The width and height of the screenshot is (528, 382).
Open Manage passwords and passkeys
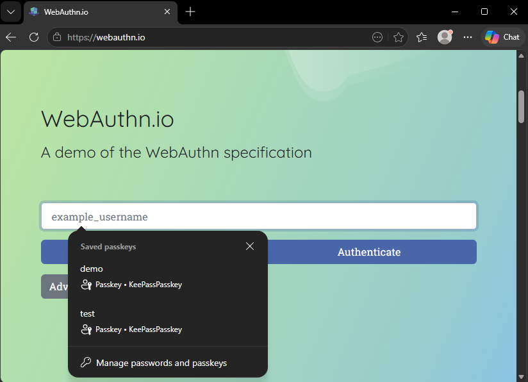[168, 363]
